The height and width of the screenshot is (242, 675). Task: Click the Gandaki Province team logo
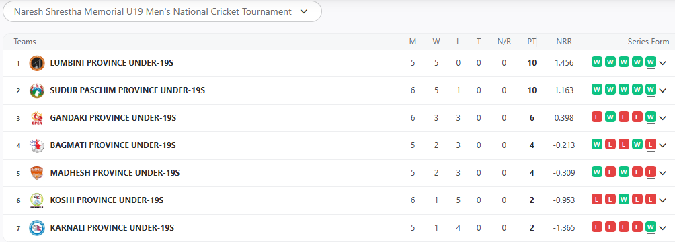pyautogui.click(x=37, y=118)
